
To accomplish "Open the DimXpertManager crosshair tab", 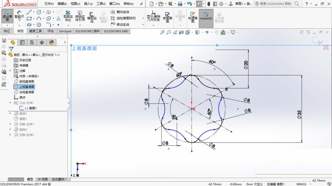I will 42,42.
